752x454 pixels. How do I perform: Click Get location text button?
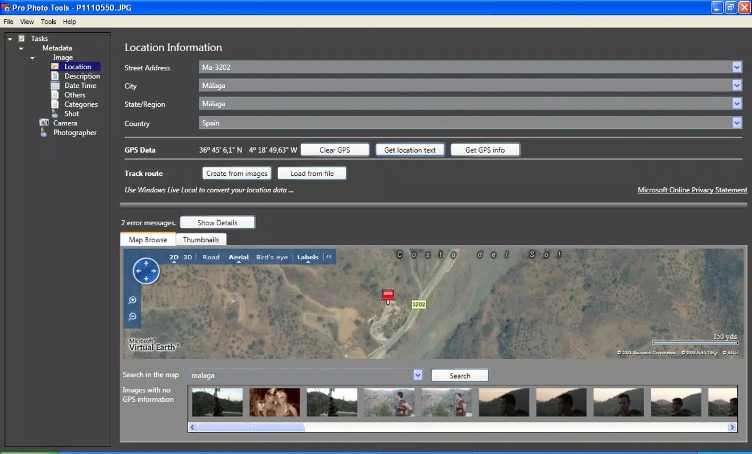coord(410,150)
